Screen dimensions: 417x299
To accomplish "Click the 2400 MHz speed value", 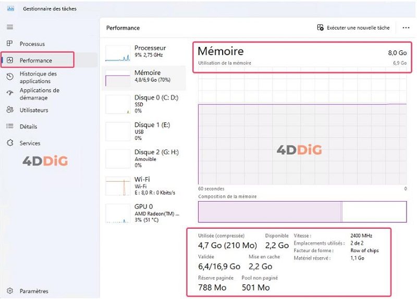I will 361,235.
